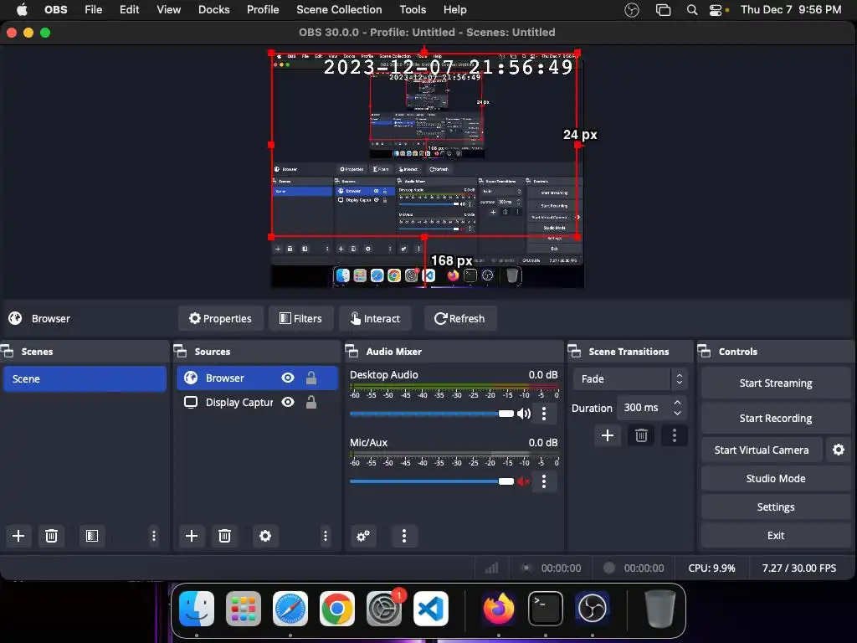Open Finder from the Dock

coord(197,608)
